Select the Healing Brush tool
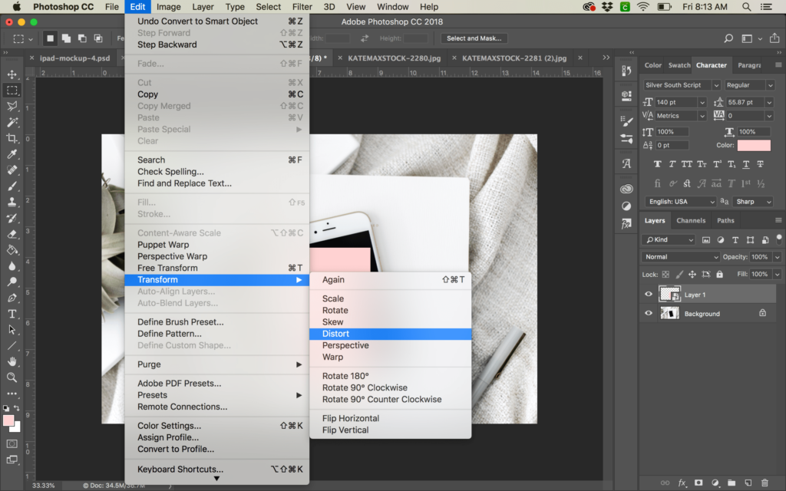 12,170
